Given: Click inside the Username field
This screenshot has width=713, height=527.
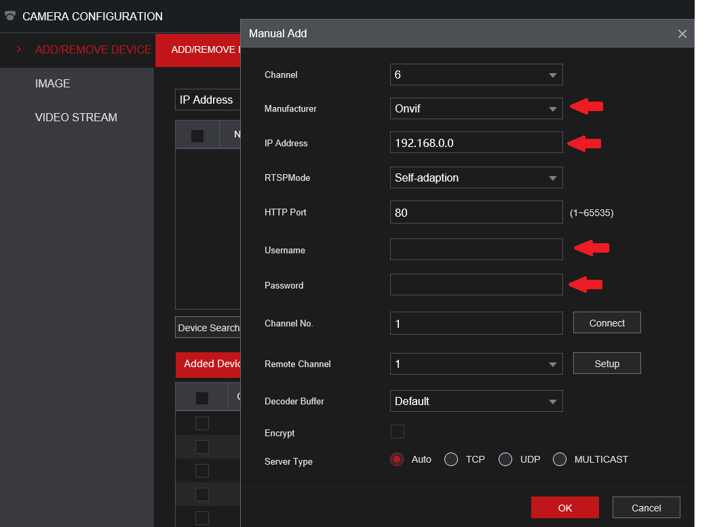Looking at the screenshot, I should [476, 249].
